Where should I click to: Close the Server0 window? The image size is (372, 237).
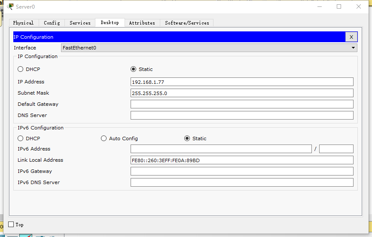coord(359,6)
